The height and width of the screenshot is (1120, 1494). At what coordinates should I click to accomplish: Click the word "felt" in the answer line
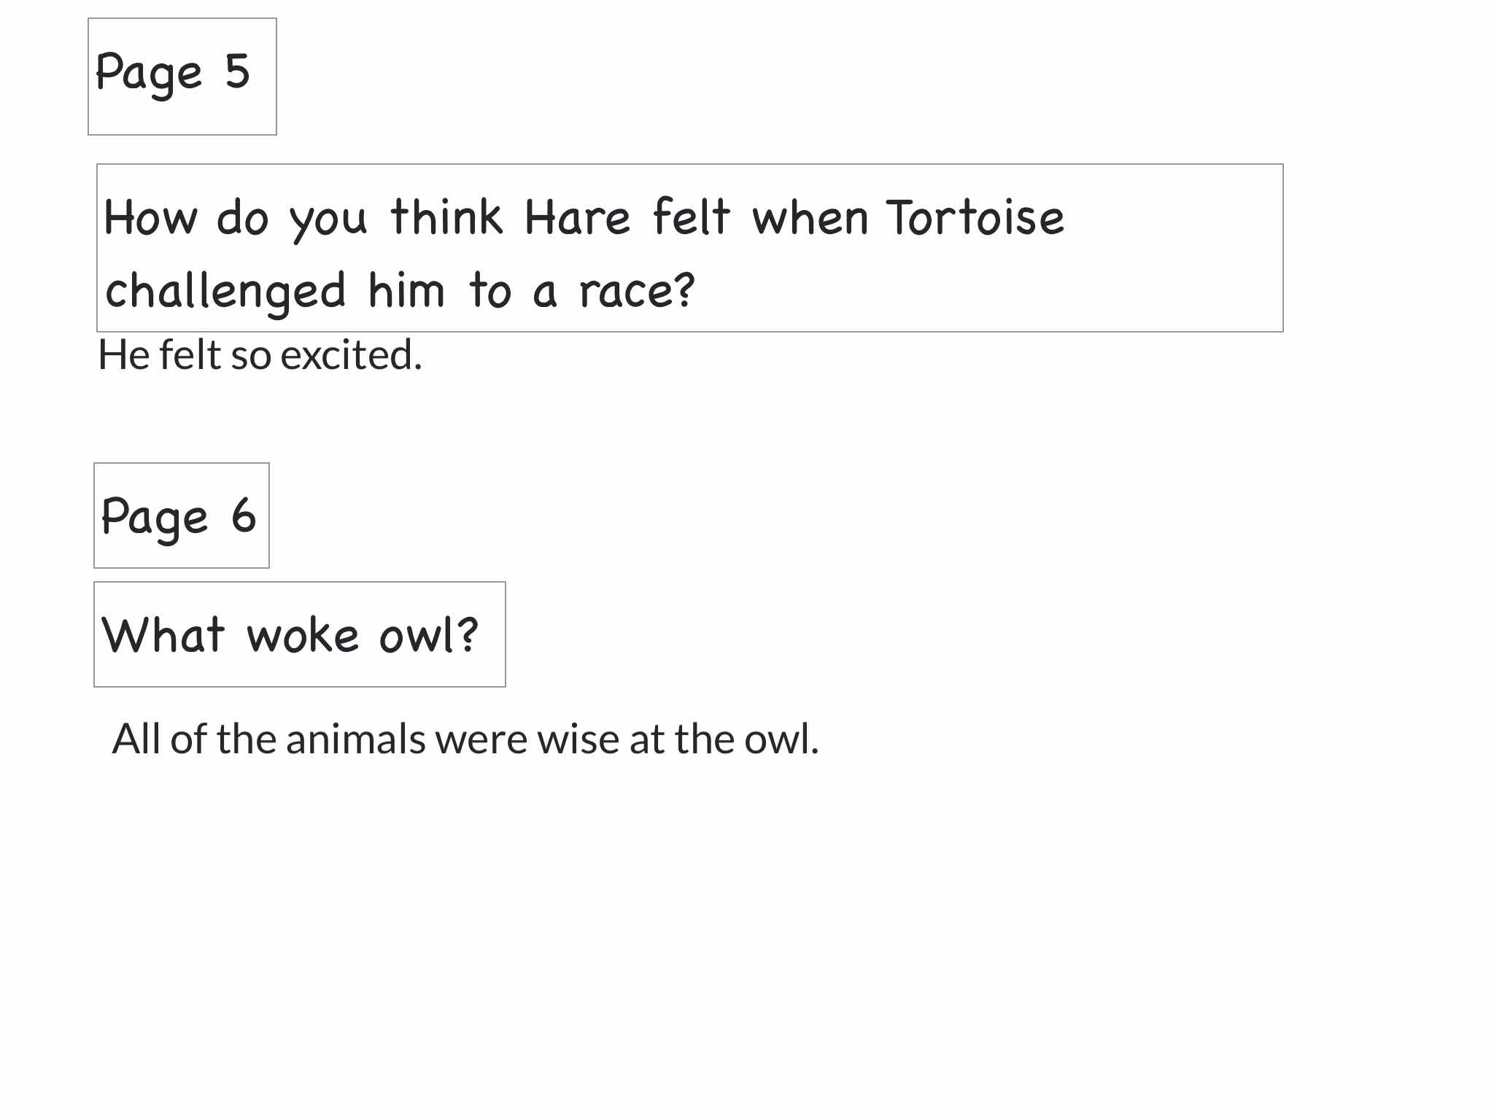tap(190, 355)
